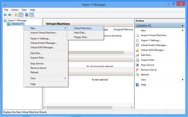
Task: Open the View menu in menu bar
Action: coord(24,10)
